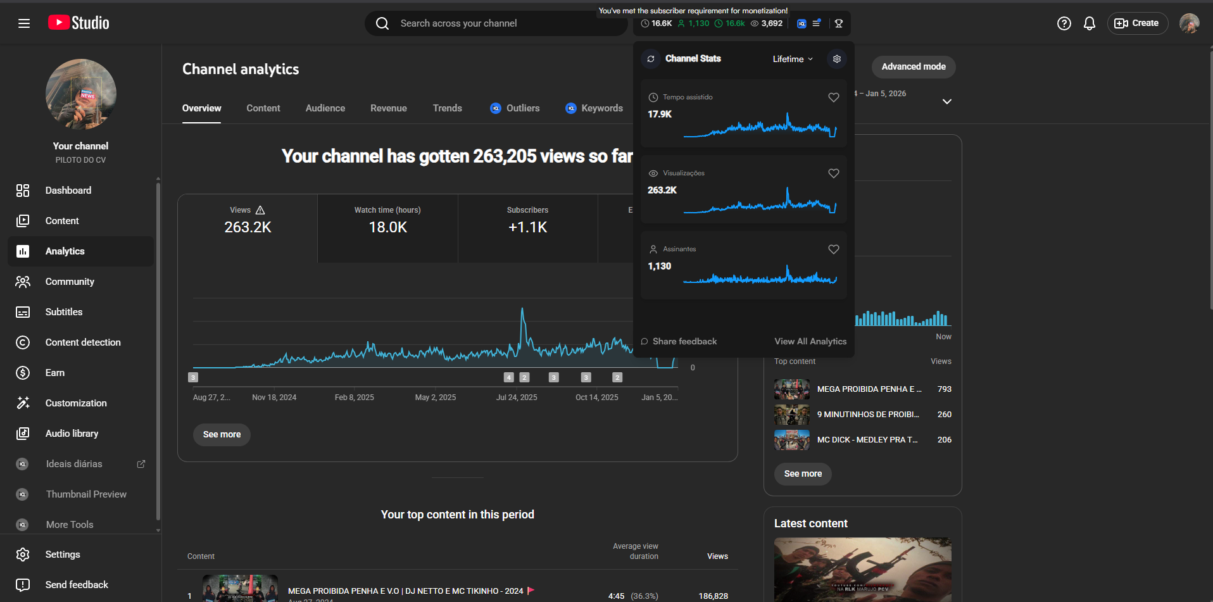Open Channel Stats gear settings
This screenshot has width=1213, height=602.
(x=836, y=59)
